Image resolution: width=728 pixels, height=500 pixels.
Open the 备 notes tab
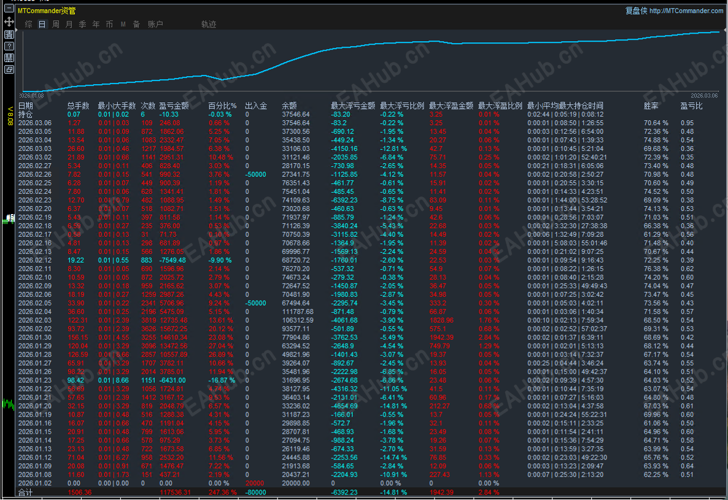point(136,24)
